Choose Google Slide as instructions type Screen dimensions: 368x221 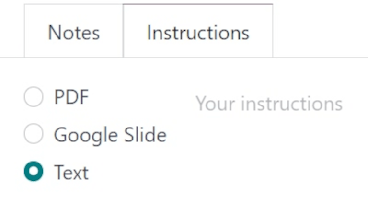pyautogui.click(x=34, y=134)
